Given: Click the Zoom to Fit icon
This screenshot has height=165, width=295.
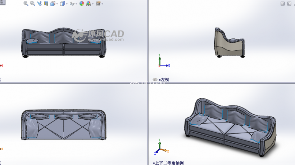Looking at the screenshot, I should pos(26,3).
